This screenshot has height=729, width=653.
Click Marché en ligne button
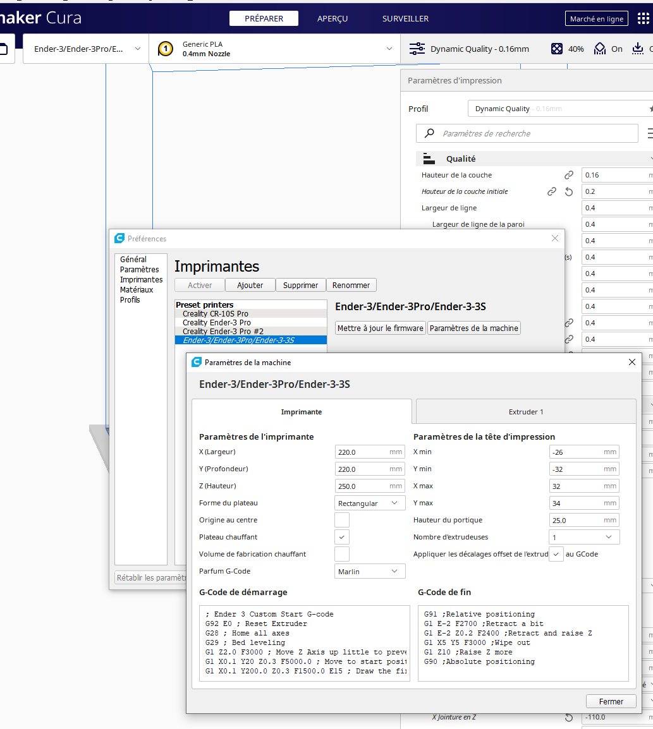[597, 18]
